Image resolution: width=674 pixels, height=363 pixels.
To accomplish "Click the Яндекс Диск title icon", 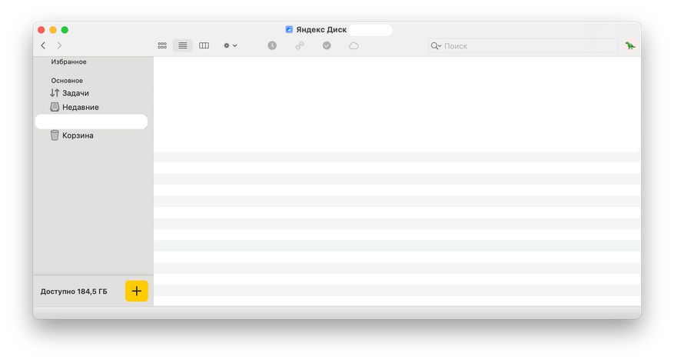I will (289, 30).
